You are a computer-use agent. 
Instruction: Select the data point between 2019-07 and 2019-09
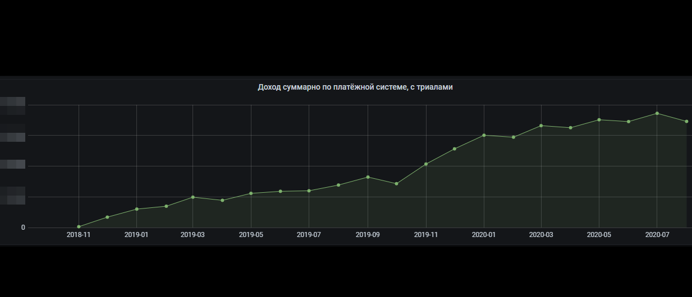tap(338, 185)
